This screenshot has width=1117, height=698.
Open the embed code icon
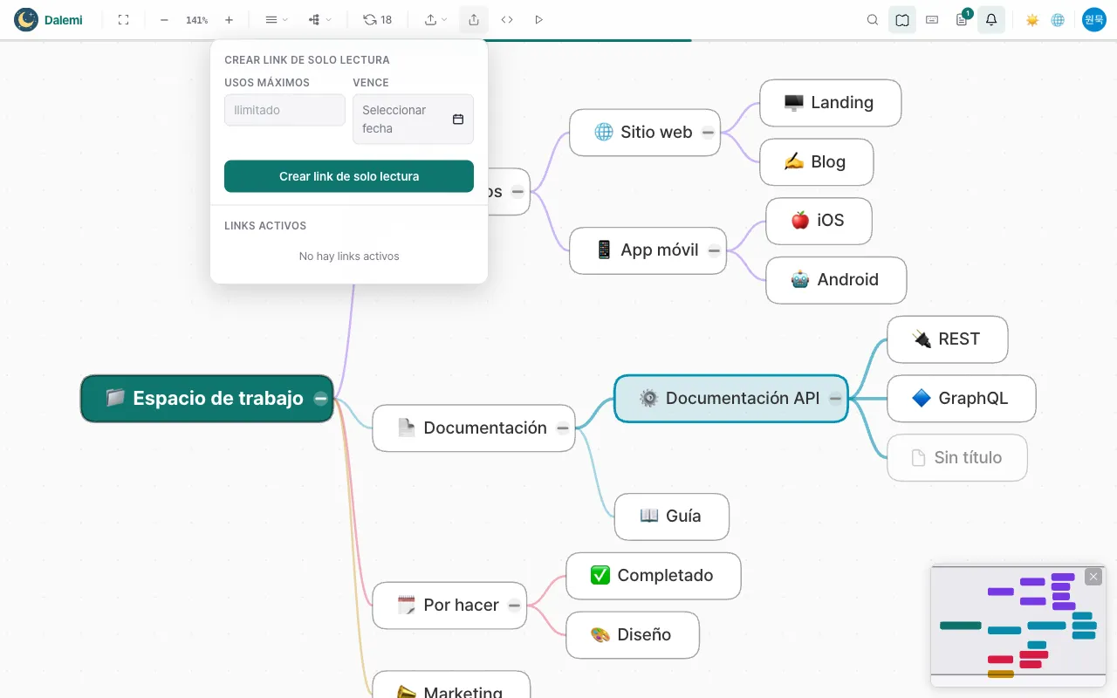[507, 19]
